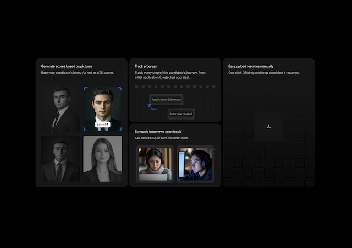
Task: Click the 'One click OR drag and drop' description
Action: tap(263, 73)
